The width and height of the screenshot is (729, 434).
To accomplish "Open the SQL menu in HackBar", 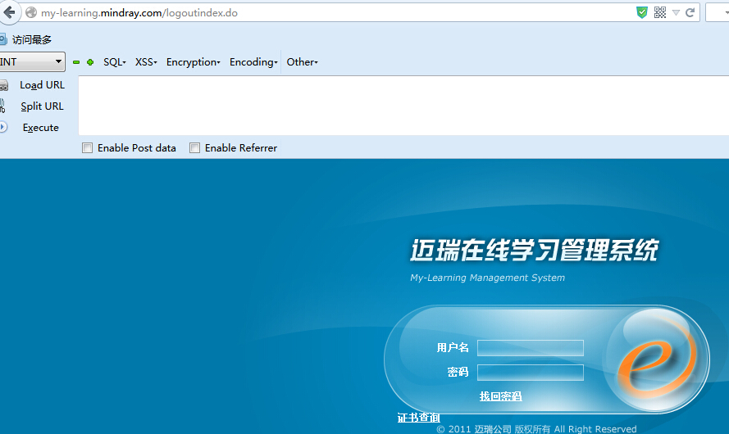I will pos(114,62).
